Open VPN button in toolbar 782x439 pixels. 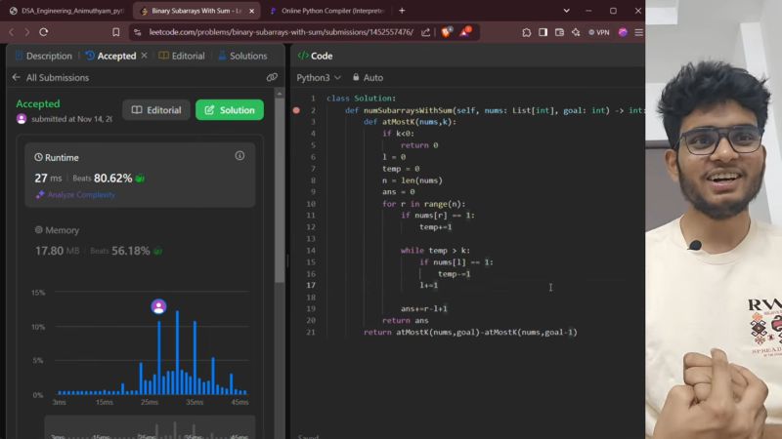(x=599, y=32)
